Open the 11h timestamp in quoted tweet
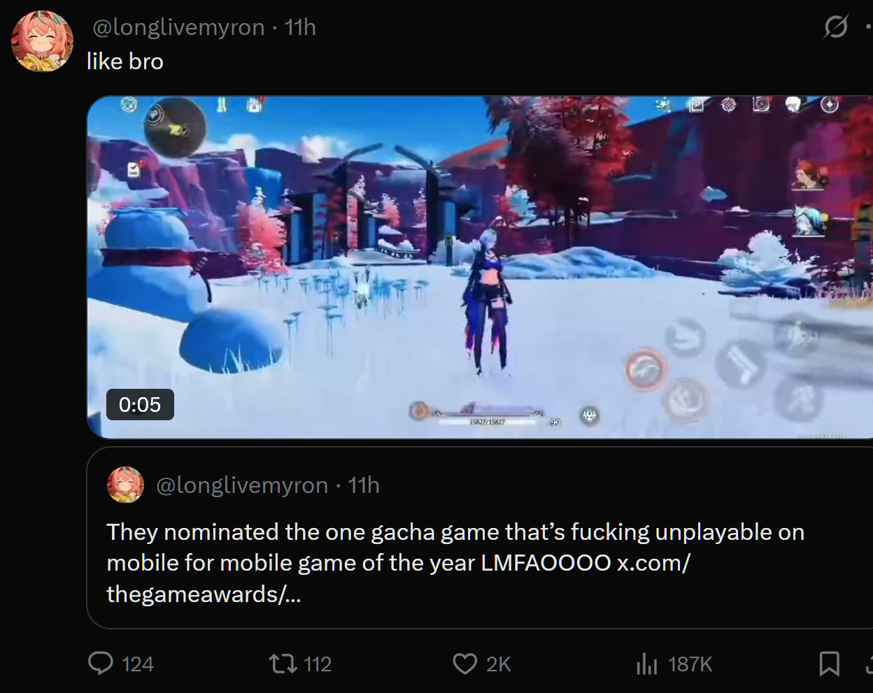Screen dimensions: 873x693 click(x=364, y=485)
